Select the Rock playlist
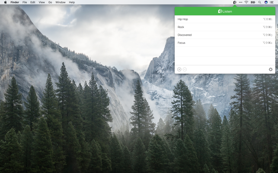278x173 pixels. point(225,27)
